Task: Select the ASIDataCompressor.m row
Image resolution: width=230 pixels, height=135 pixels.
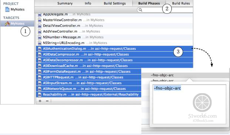Action: point(114,54)
